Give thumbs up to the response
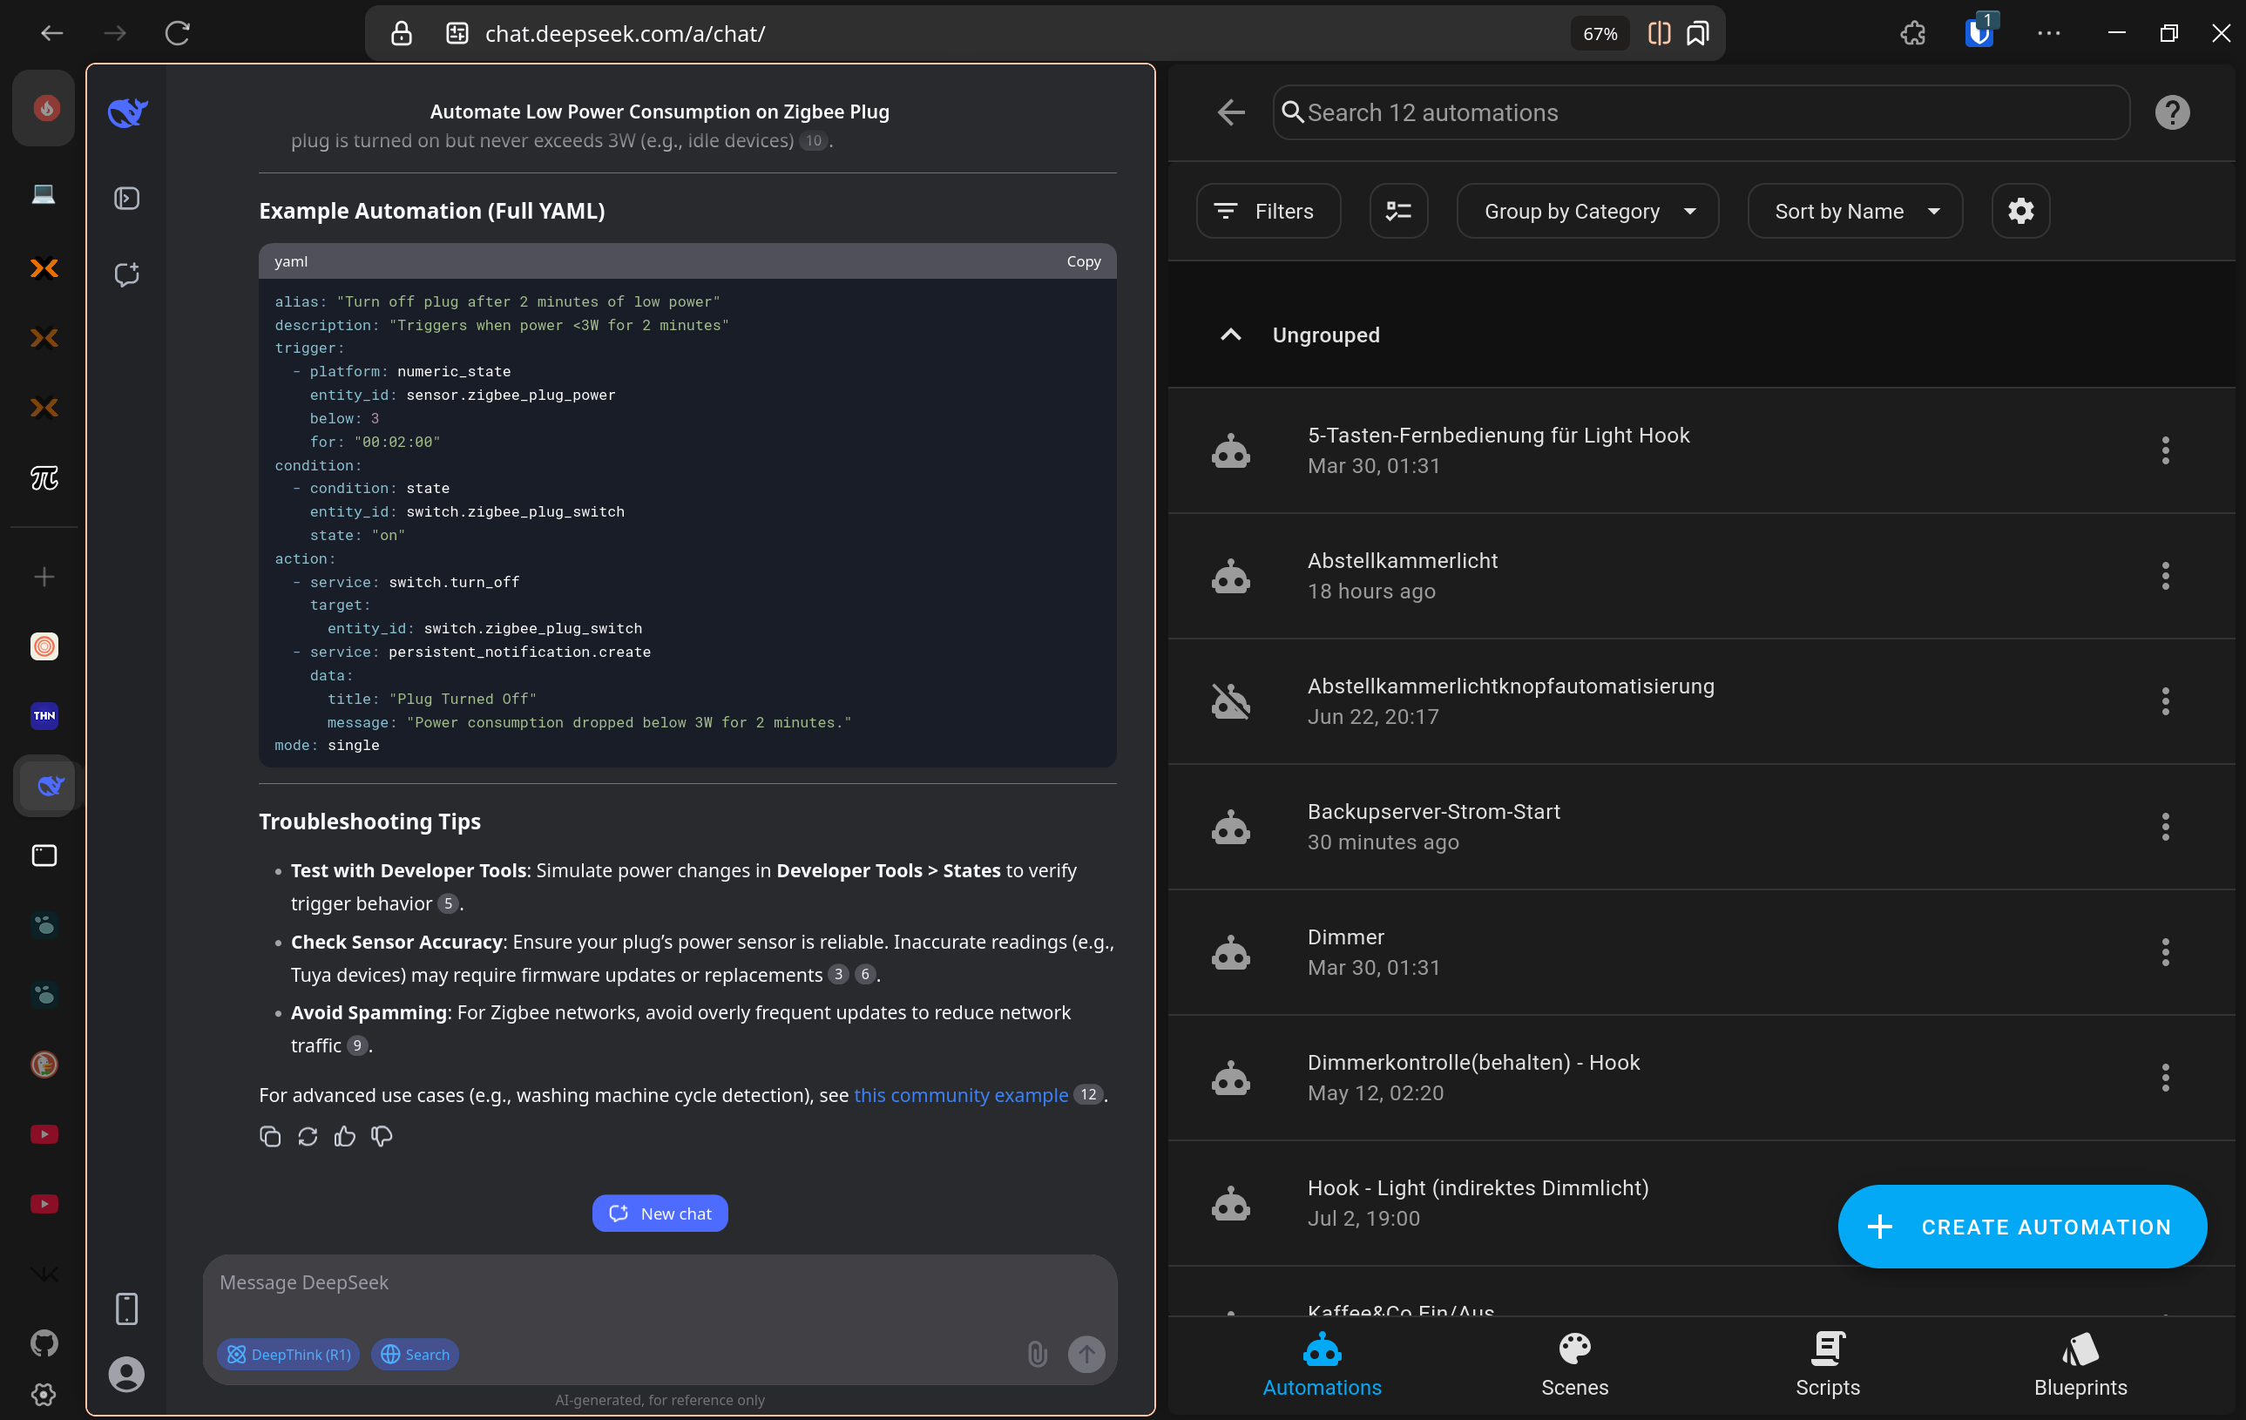2246x1420 pixels. (x=345, y=1136)
